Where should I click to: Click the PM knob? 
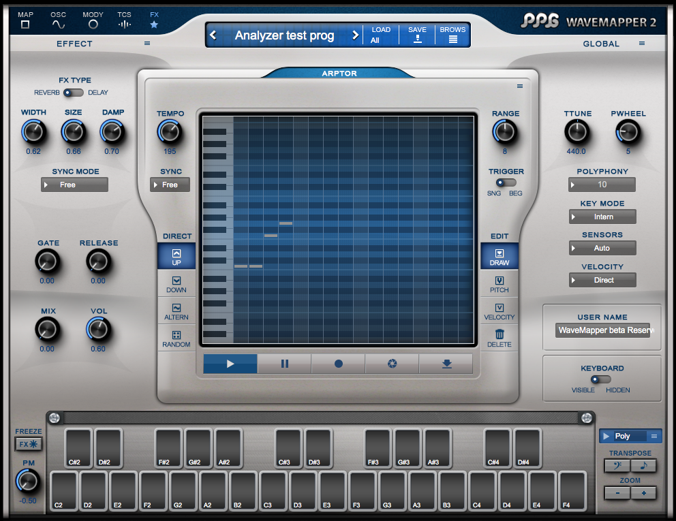27,481
